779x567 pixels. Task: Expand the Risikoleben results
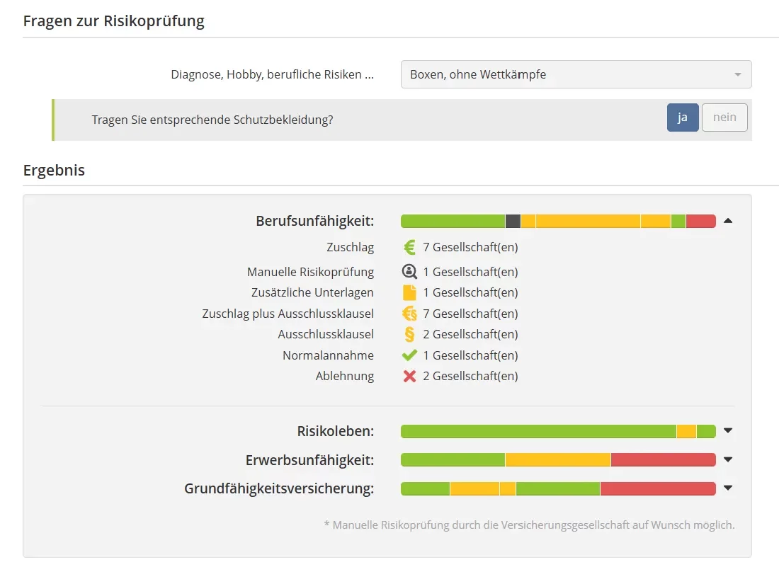[x=728, y=431]
